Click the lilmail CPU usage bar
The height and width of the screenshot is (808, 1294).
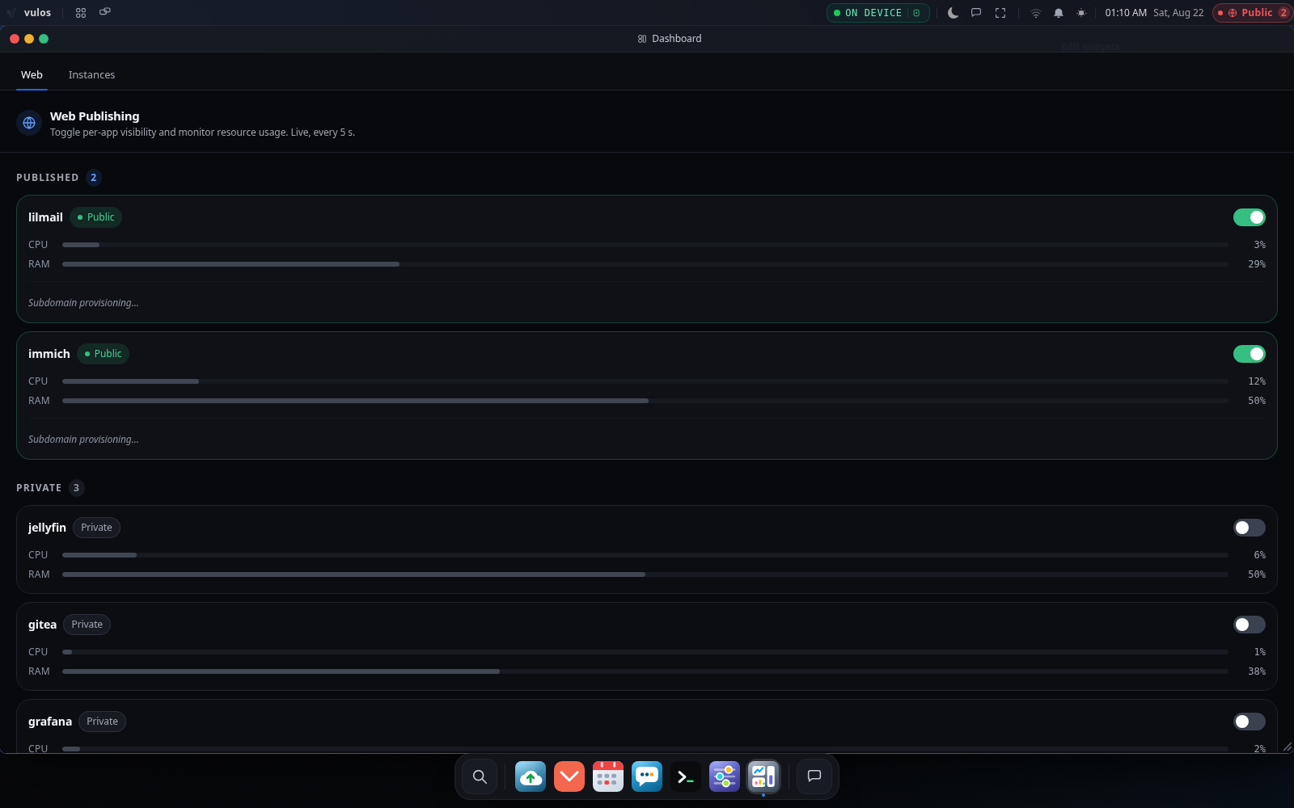[645, 245]
